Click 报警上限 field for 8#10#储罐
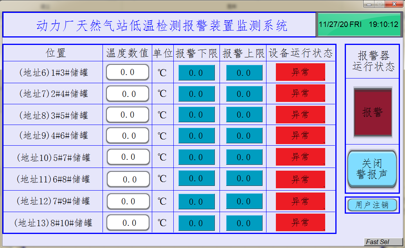The image size is (405, 248). [x=244, y=223]
